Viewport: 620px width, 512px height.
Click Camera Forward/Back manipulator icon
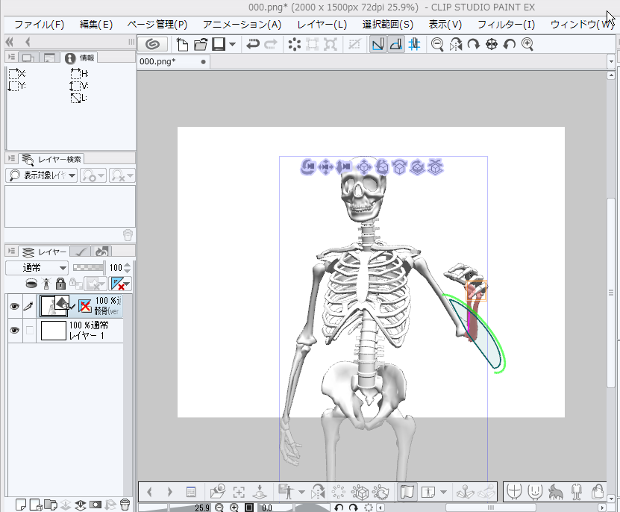coord(344,167)
